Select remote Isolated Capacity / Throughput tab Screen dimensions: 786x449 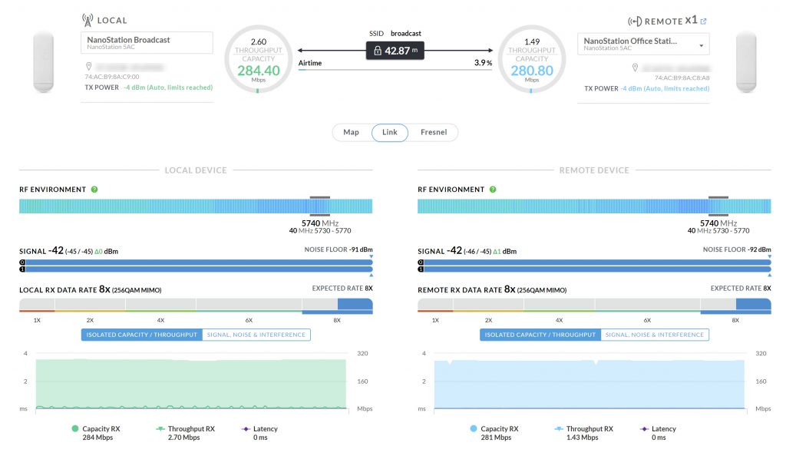pos(540,335)
